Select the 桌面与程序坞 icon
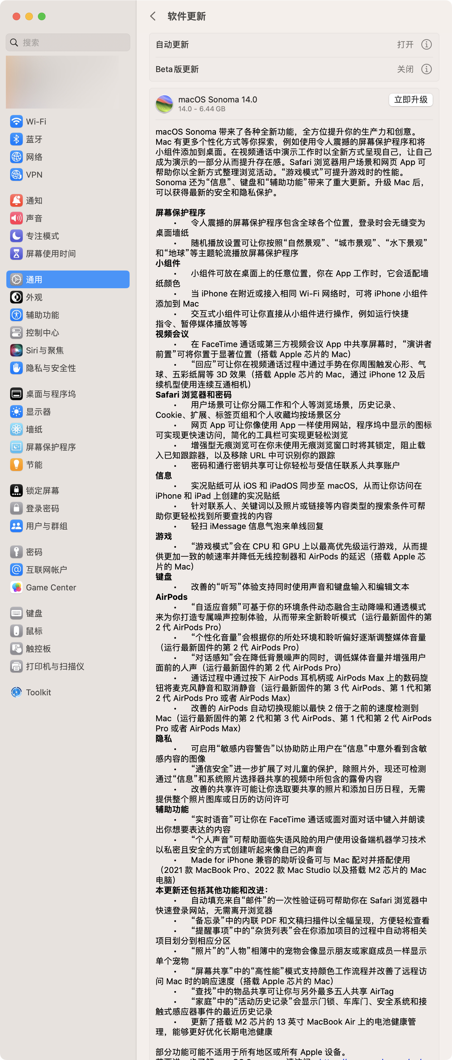The height and width of the screenshot is (1060, 452). tap(16, 394)
